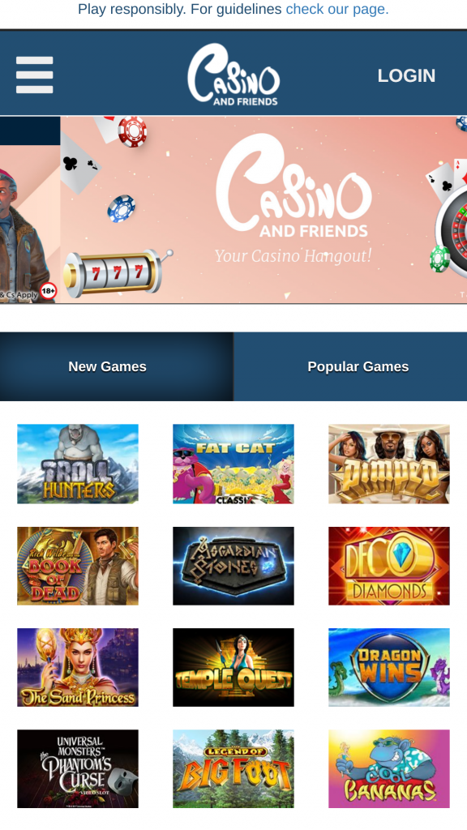467x830 pixels.
Task: Open The Sand Princess game
Action: point(78,668)
